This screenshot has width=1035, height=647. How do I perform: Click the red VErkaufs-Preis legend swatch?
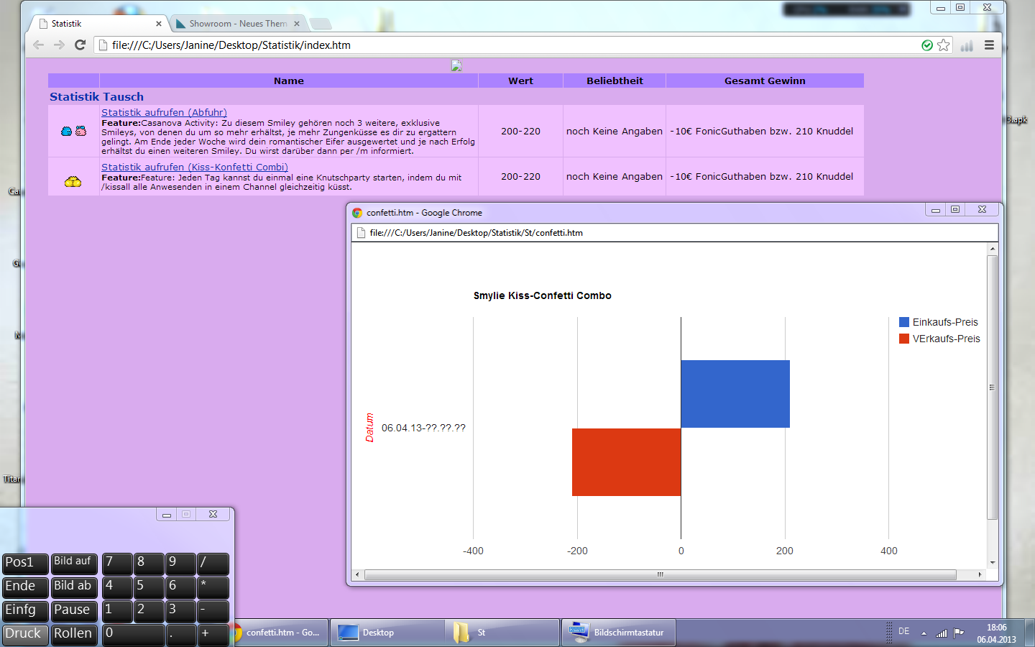(904, 339)
